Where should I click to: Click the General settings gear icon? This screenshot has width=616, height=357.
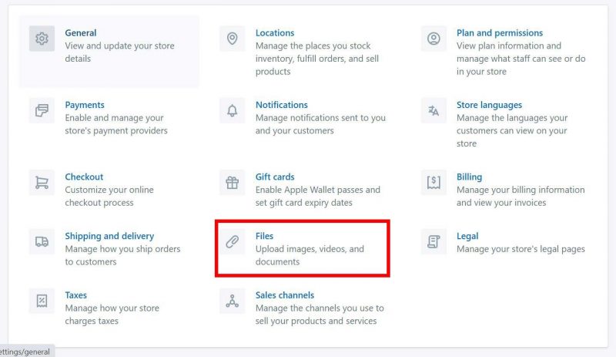tap(42, 39)
